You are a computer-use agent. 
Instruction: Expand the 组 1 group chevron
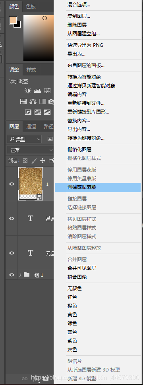(x=20, y=275)
